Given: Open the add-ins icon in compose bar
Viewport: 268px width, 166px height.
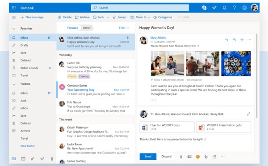Looking at the screenshot, I should pos(214,157).
